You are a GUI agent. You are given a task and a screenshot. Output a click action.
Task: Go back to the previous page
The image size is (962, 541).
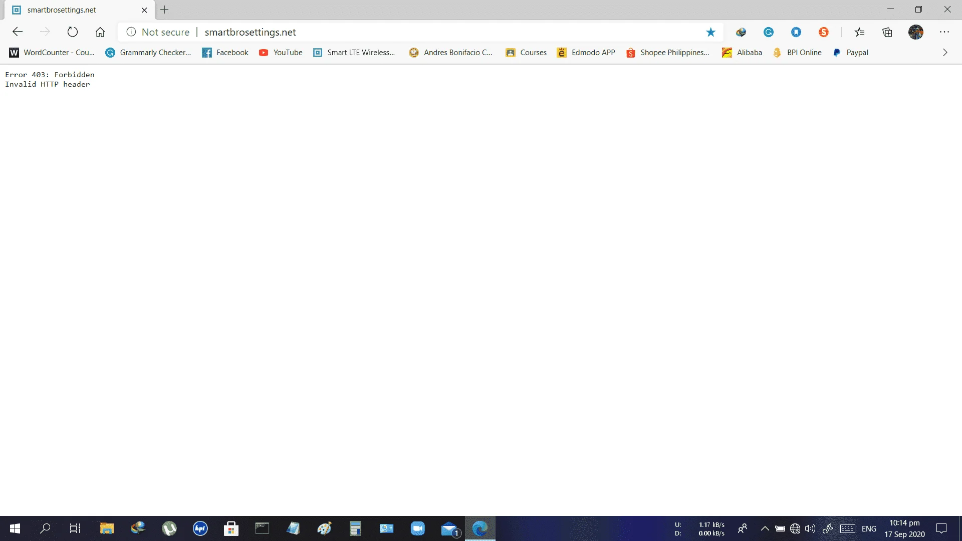(x=18, y=32)
